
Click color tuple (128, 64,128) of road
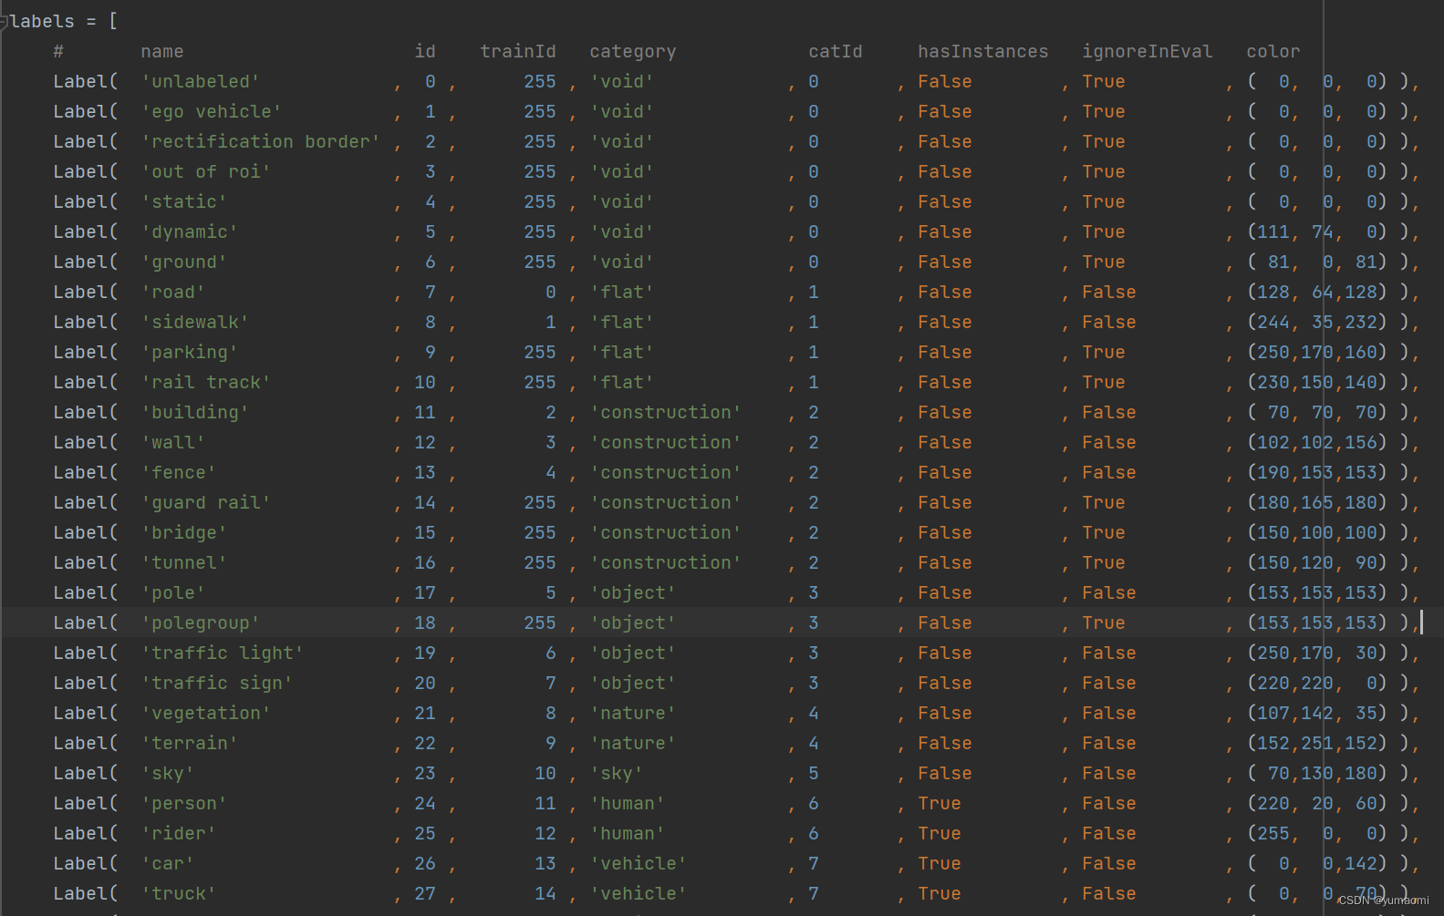pos(1317,293)
